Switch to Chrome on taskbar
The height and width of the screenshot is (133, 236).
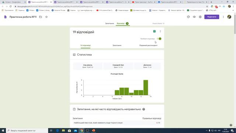click(81, 130)
